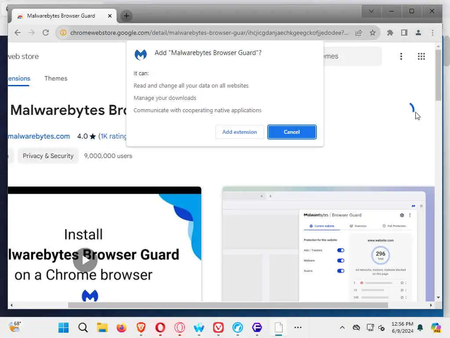
Task: Click the web store heading text
Action: pos(23,56)
